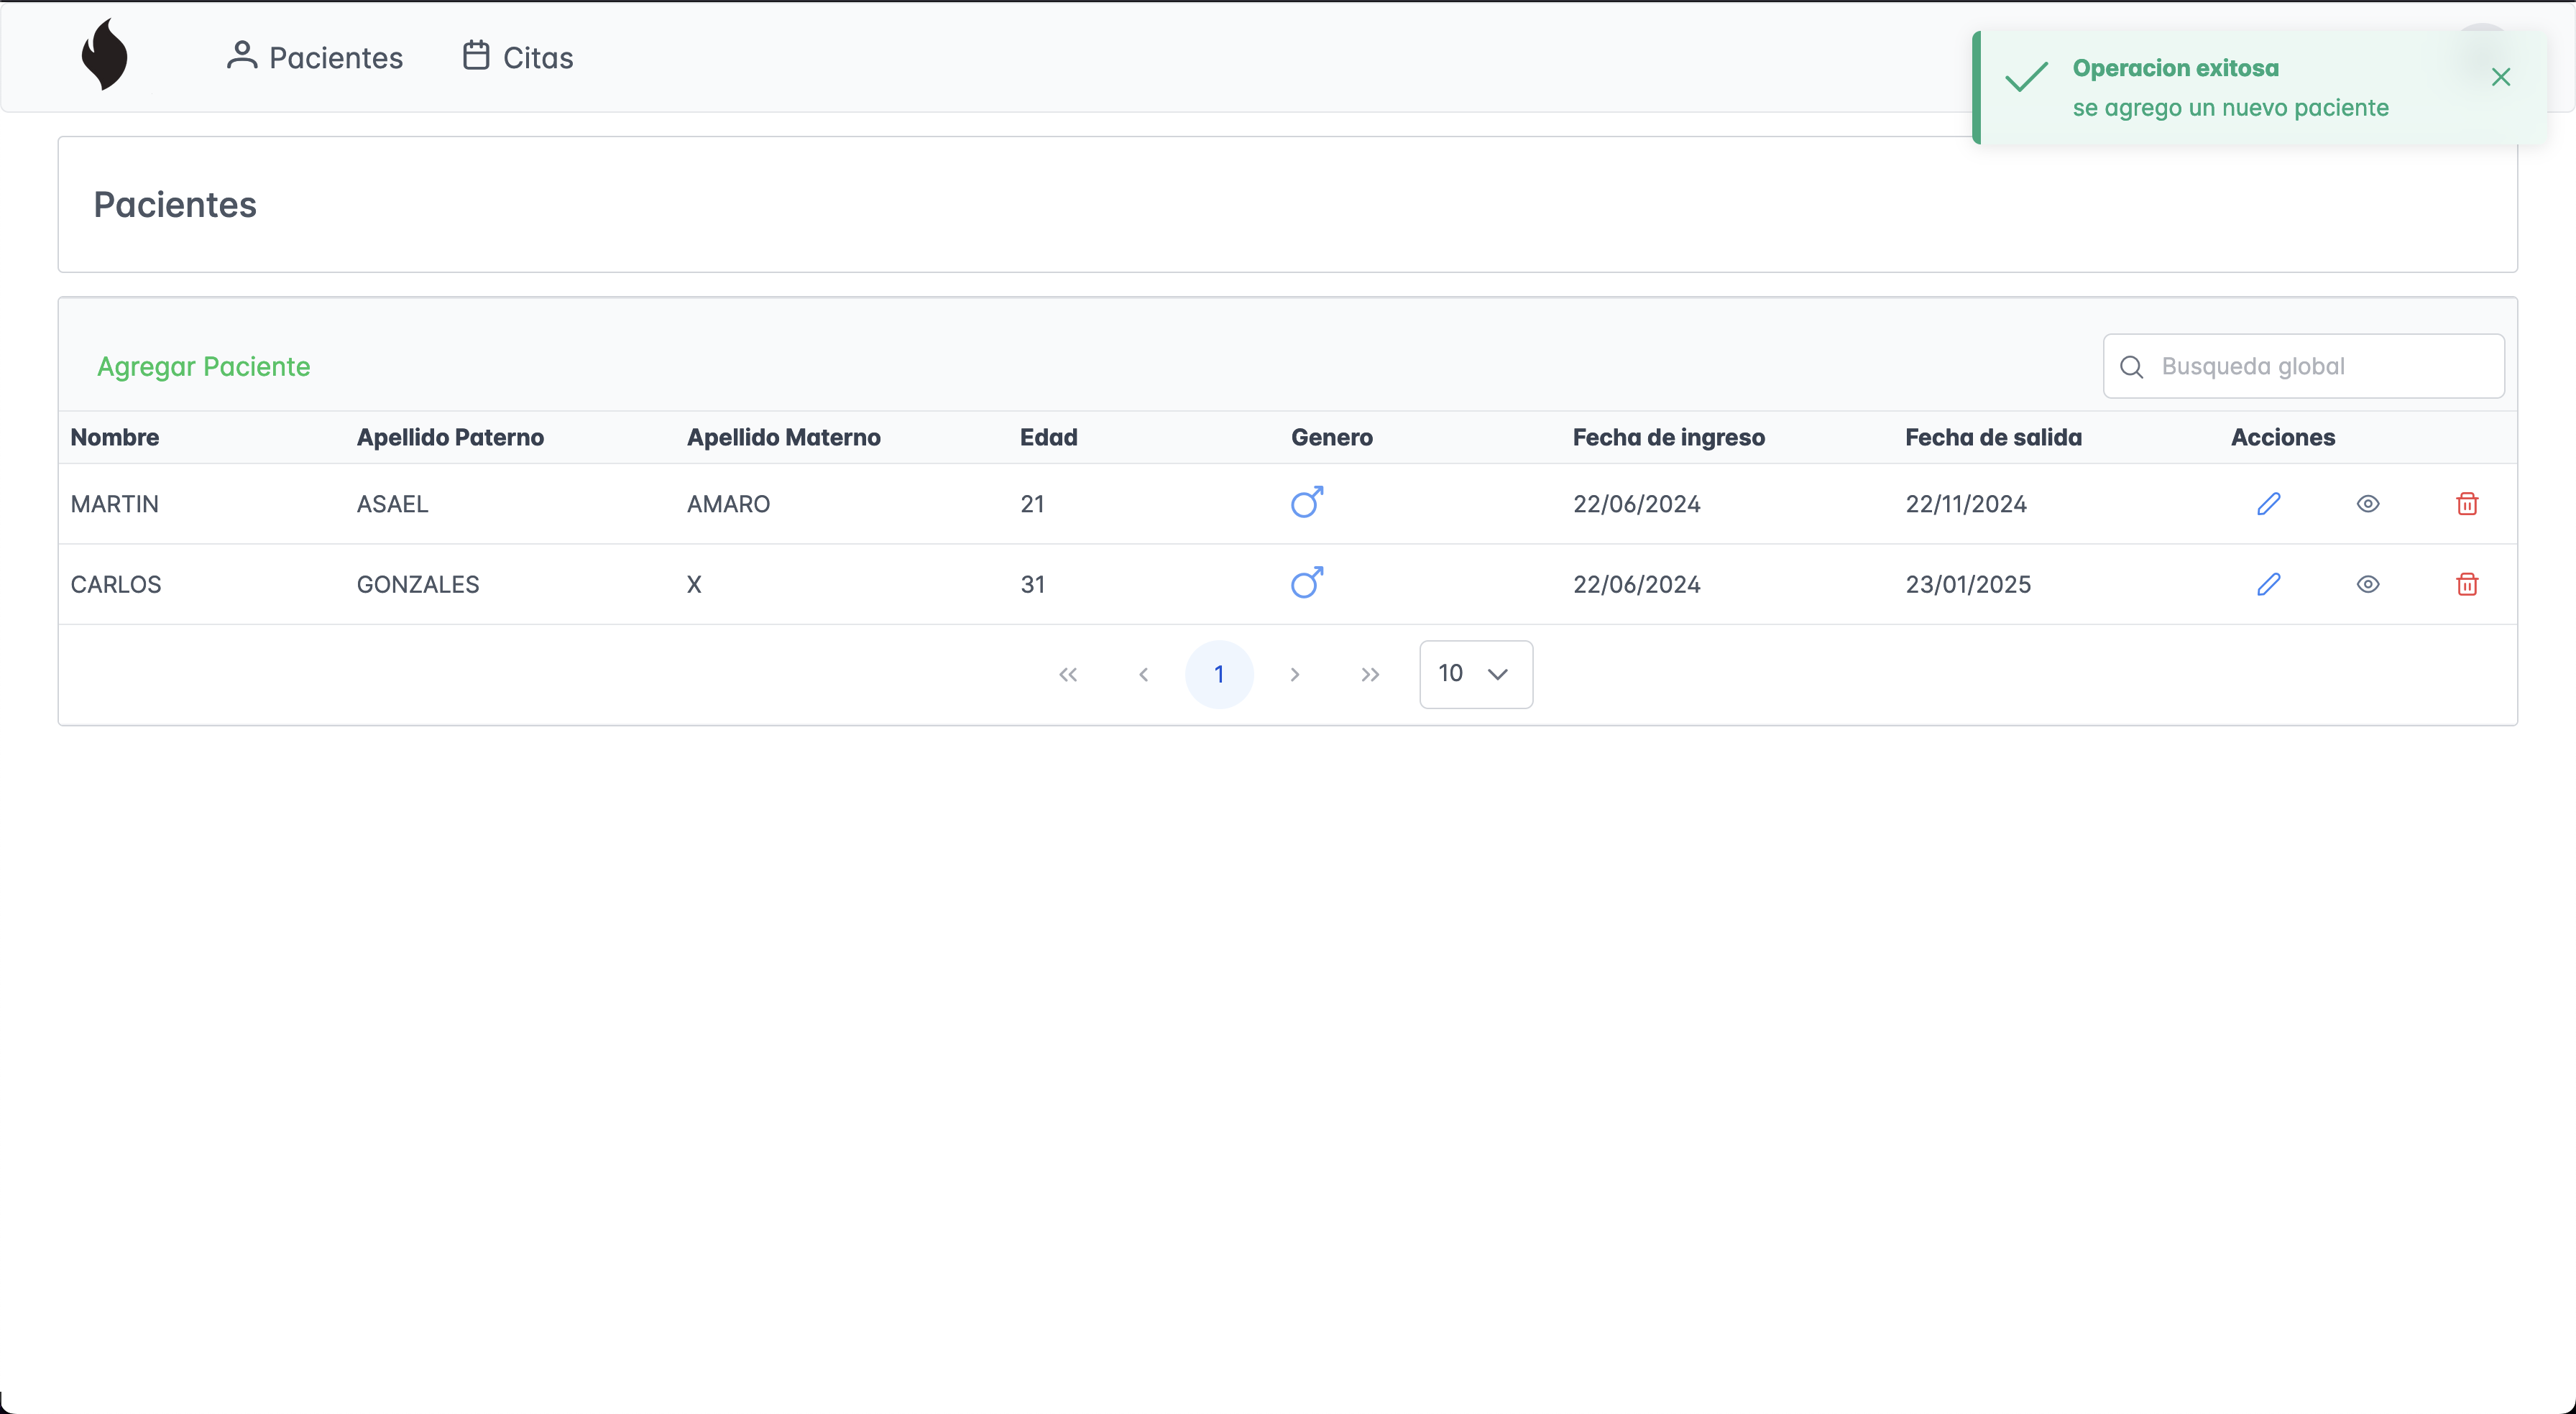Image resolution: width=2576 pixels, height=1414 pixels.
Task: Delete patient MARTIN with trash icon
Action: (2466, 504)
